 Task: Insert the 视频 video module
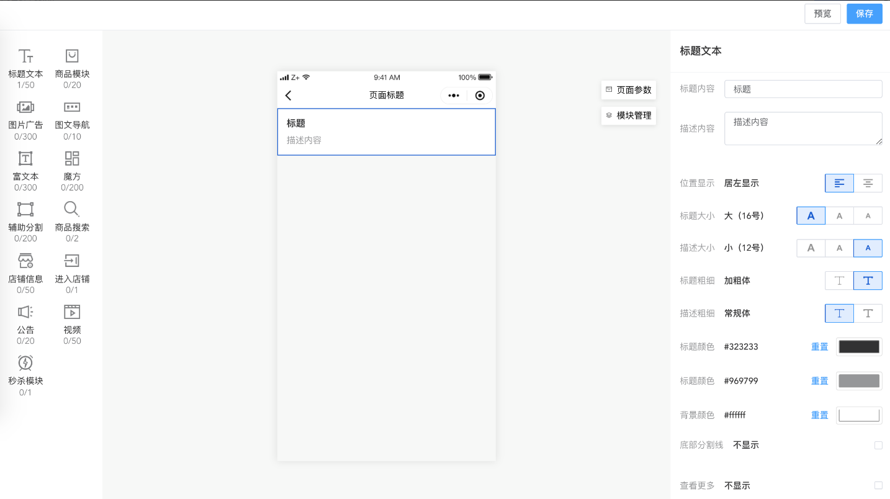tap(72, 324)
